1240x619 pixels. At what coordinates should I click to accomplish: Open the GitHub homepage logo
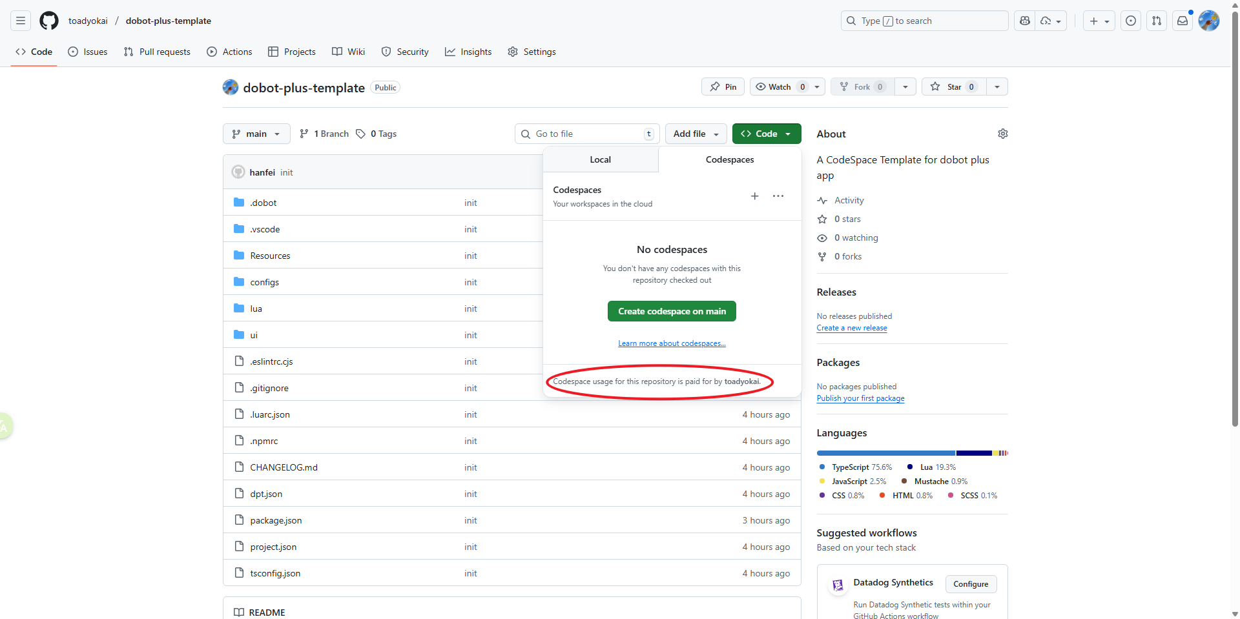(49, 21)
